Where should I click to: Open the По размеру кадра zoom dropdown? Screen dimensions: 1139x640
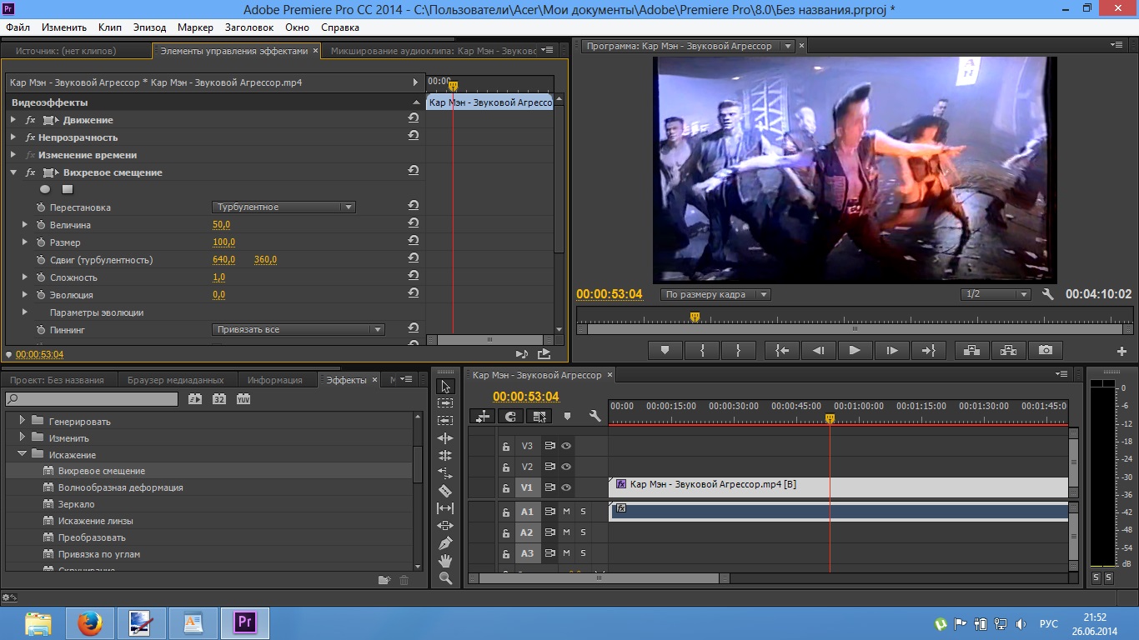point(716,294)
